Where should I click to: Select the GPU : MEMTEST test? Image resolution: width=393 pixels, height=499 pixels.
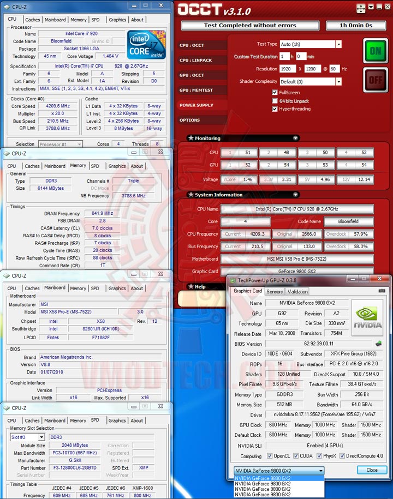click(x=203, y=90)
